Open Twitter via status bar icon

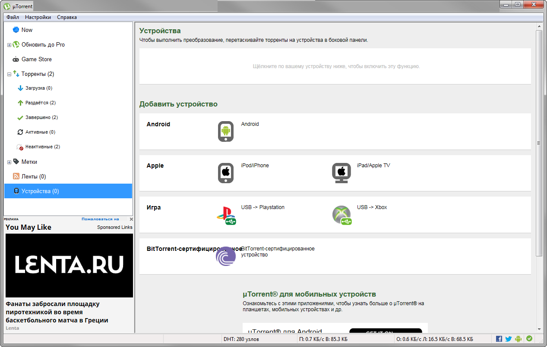click(x=509, y=339)
